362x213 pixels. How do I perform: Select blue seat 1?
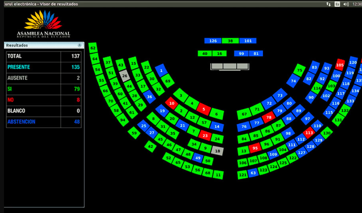tap(161, 70)
